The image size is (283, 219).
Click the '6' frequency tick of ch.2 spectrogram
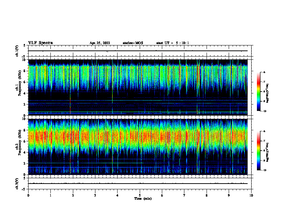click(x=25, y=141)
